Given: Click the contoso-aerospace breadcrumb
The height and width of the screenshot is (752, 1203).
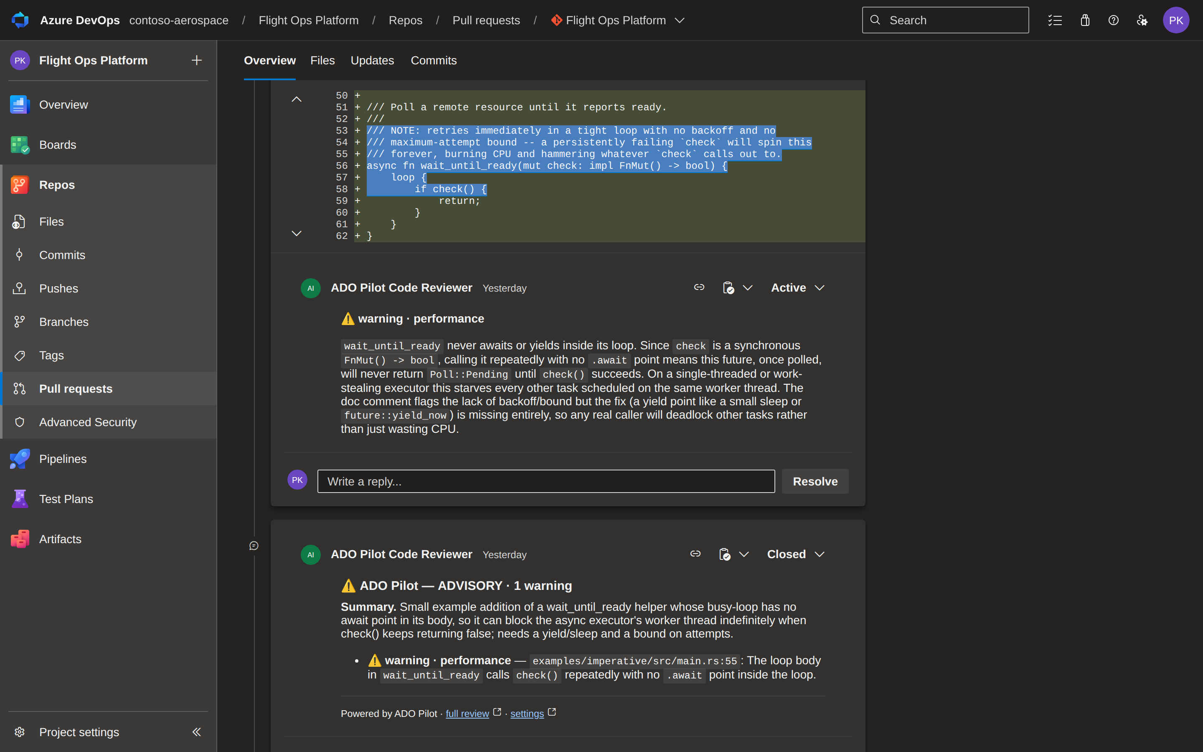Looking at the screenshot, I should 179,20.
